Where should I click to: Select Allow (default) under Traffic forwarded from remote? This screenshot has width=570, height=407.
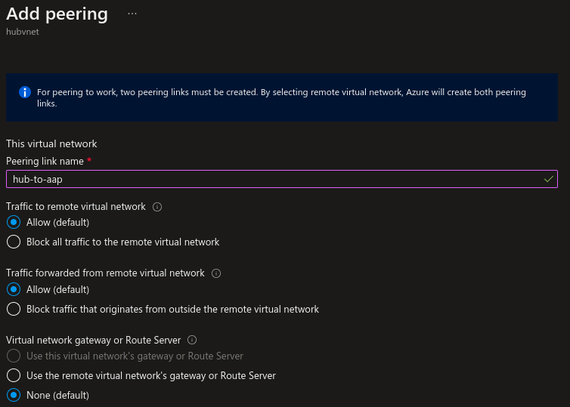[x=13, y=289]
